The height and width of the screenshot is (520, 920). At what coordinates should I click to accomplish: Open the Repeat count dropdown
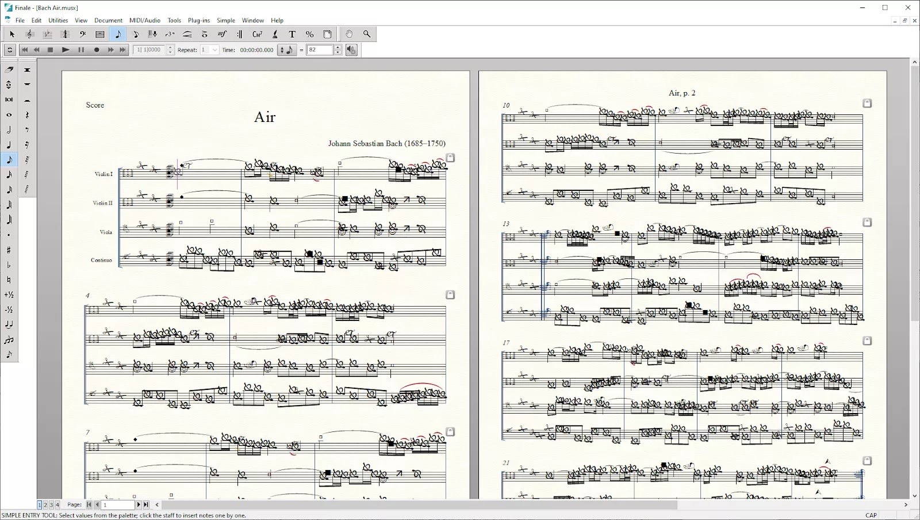(215, 50)
